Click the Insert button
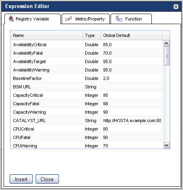 pyautogui.click(x=21, y=179)
